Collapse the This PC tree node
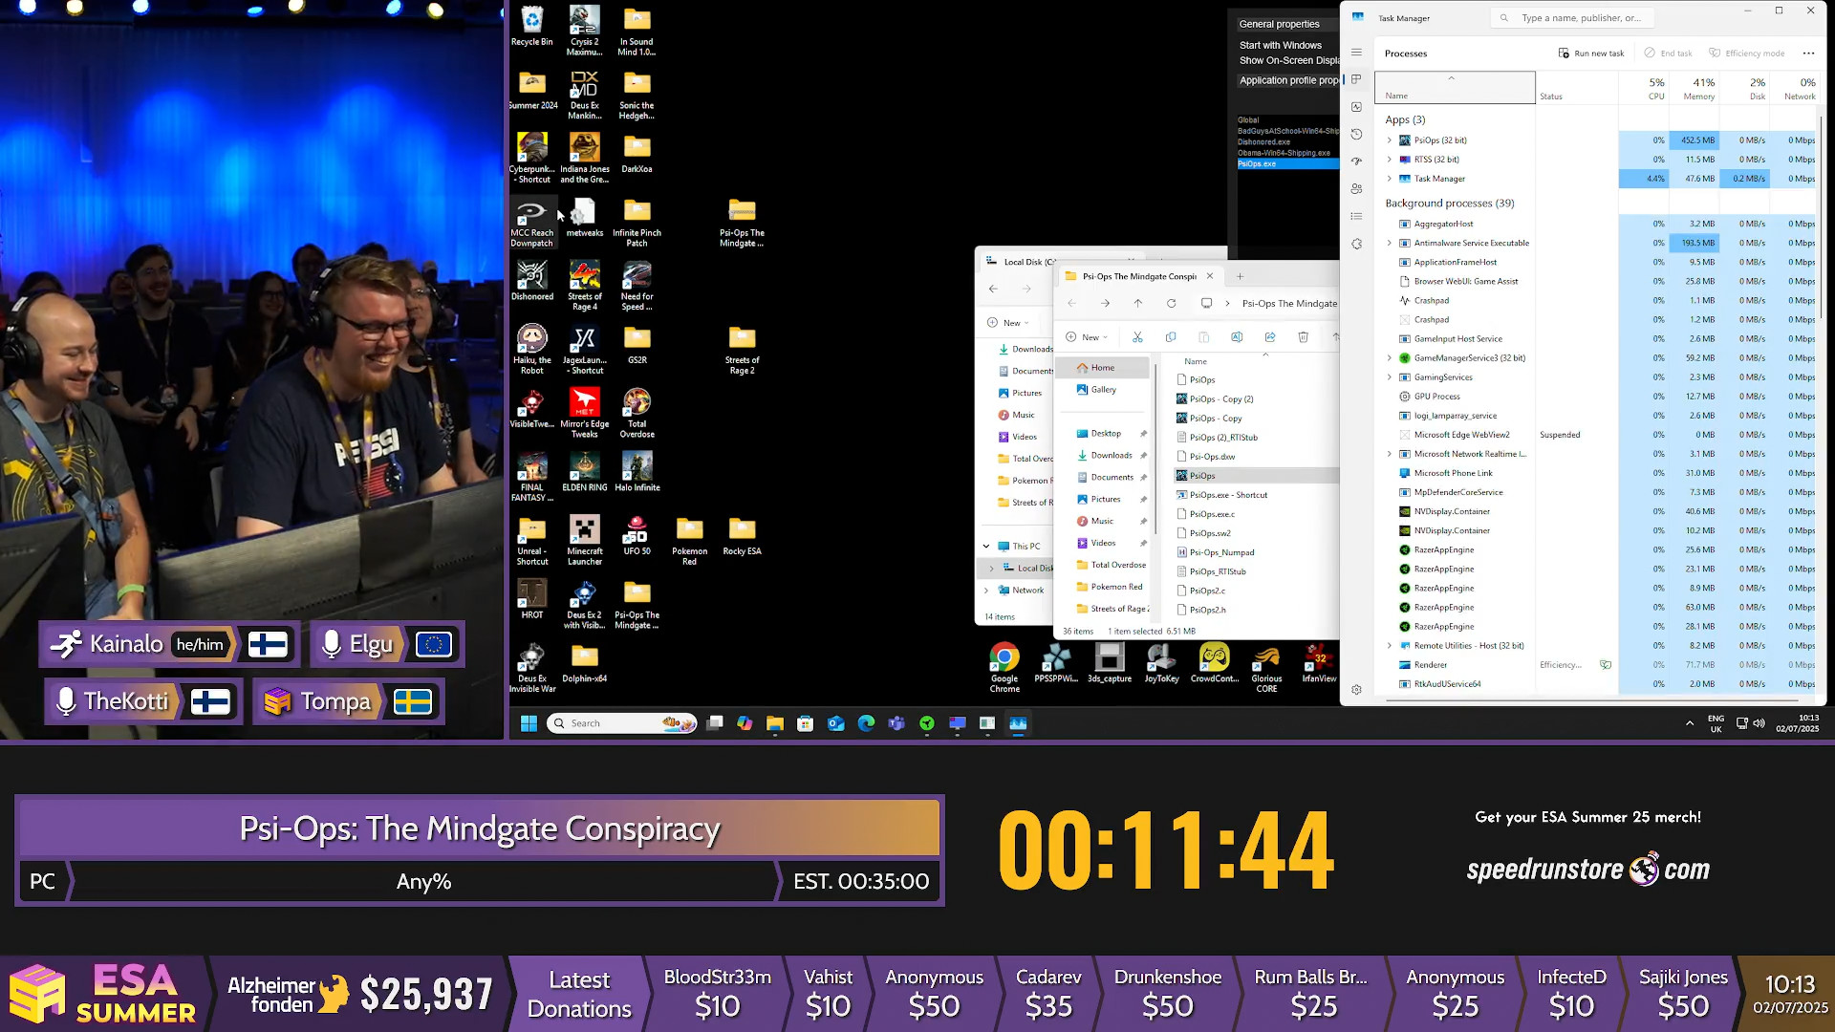This screenshot has height=1032, width=1835. [x=986, y=547]
